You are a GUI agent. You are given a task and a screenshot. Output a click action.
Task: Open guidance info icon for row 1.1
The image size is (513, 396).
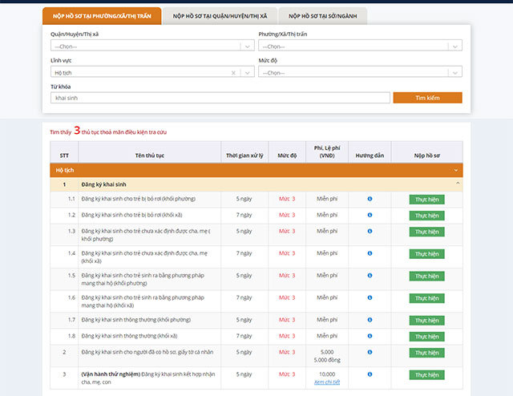click(x=370, y=199)
